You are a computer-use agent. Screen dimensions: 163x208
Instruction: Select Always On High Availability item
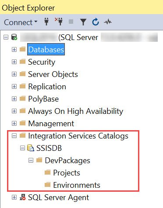click(x=76, y=111)
